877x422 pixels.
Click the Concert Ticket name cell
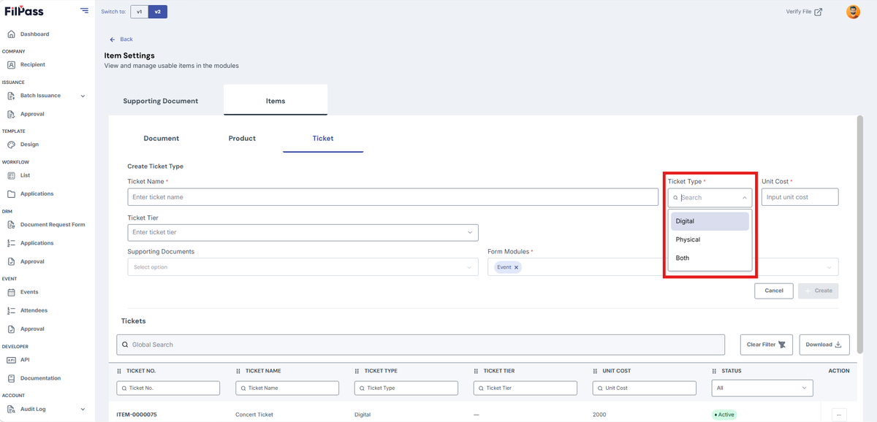[x=254, y=415]
